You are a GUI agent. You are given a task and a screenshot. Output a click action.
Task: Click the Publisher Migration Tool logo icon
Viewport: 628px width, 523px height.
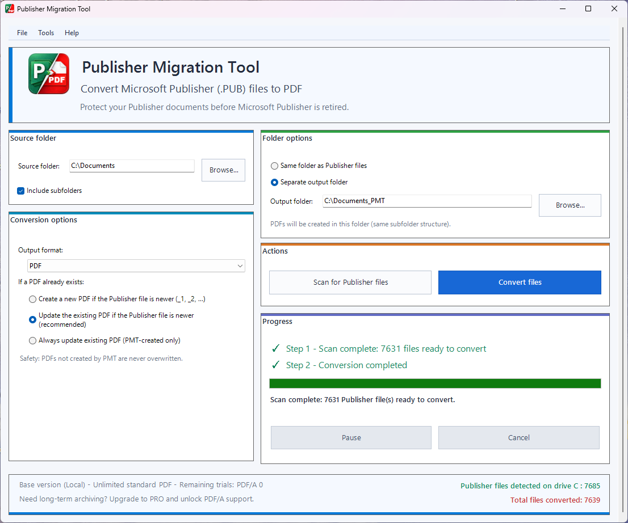point(49,74)
